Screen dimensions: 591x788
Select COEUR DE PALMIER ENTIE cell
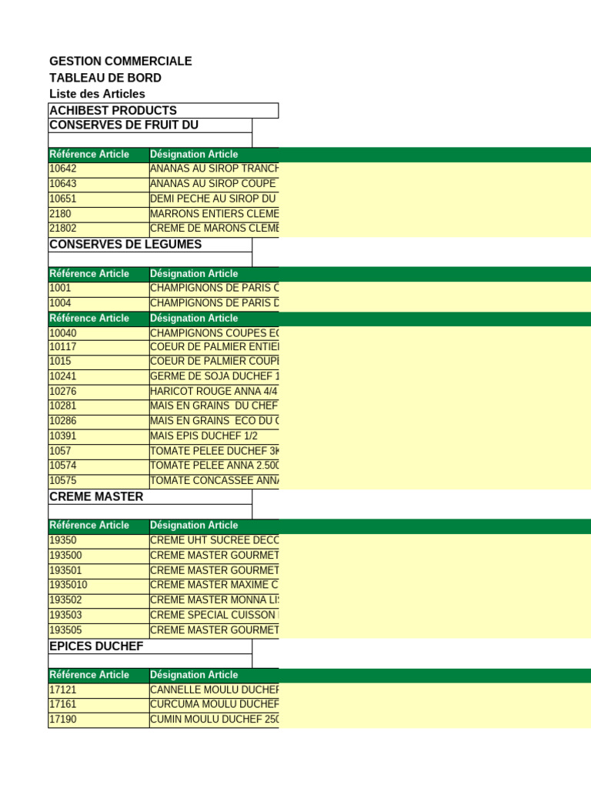tap(214, 348)
